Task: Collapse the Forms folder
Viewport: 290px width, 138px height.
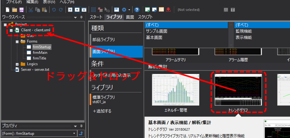Action: coord(17,42)
